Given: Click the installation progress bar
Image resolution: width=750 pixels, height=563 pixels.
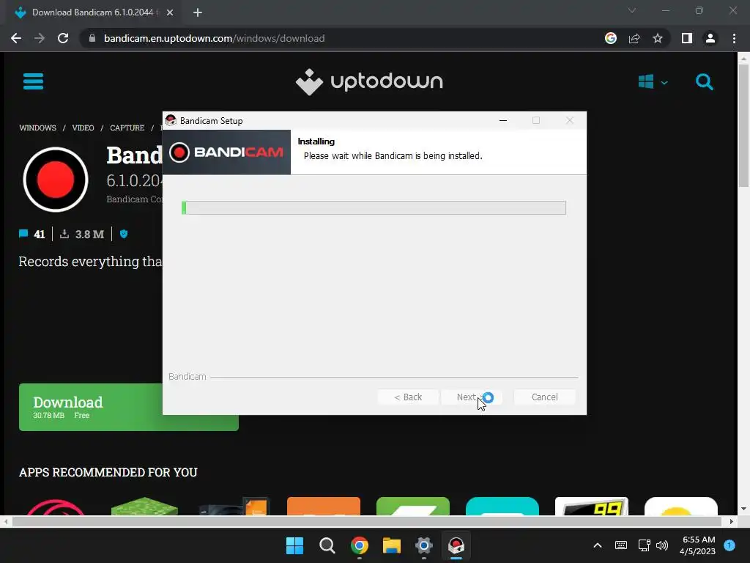Looking at the screenshot, I should click(374, 207).
